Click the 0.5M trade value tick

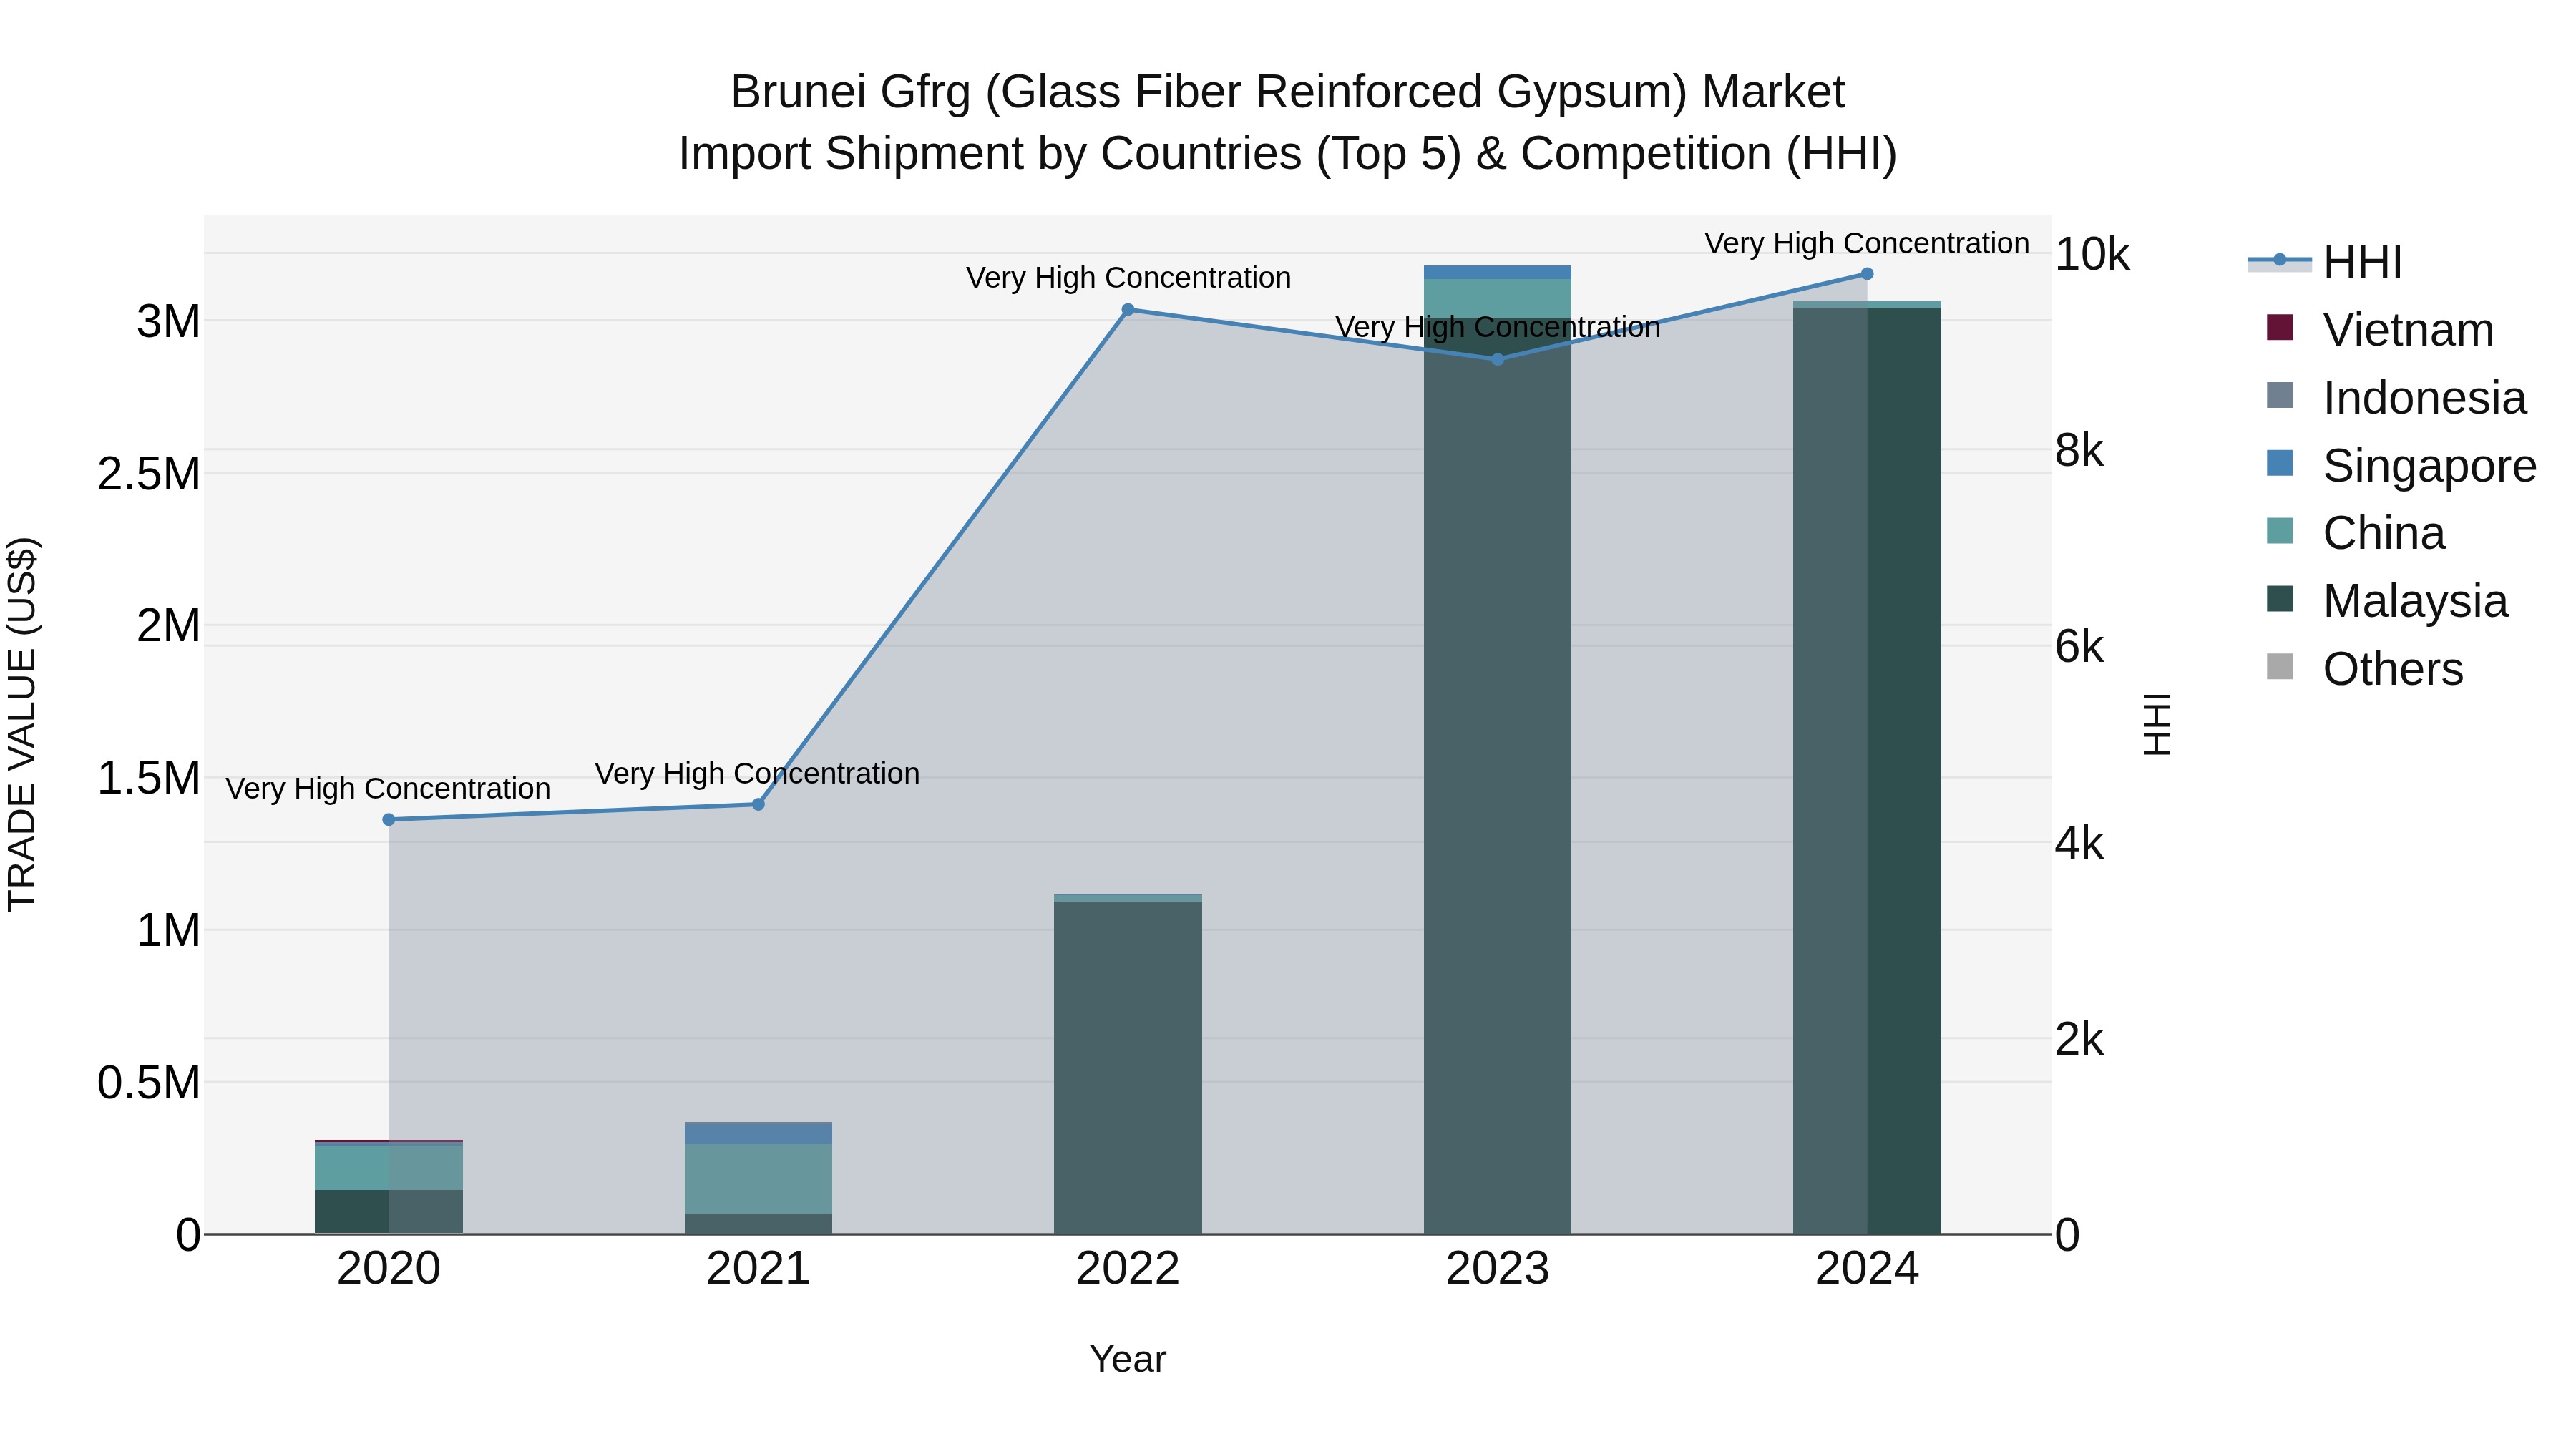pos(149,1083)
